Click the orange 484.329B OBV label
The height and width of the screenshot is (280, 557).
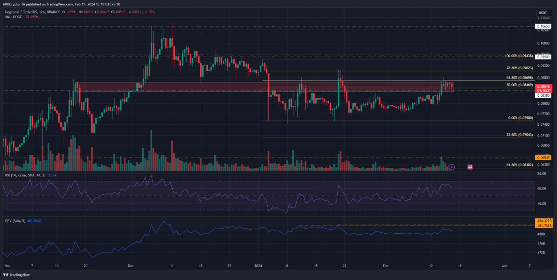(544, 221)
